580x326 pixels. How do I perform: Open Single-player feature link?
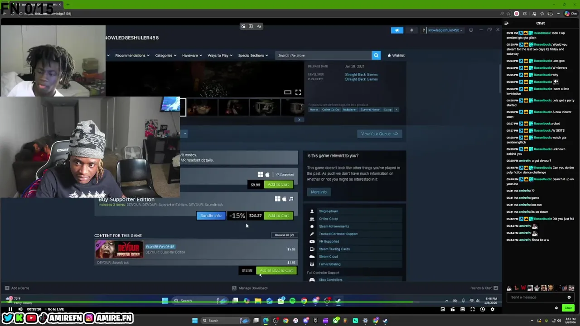pos(328,211)
